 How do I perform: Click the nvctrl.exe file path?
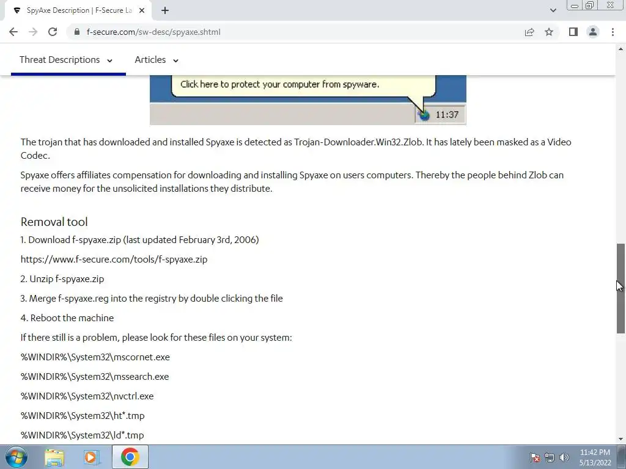pos(87,396)
